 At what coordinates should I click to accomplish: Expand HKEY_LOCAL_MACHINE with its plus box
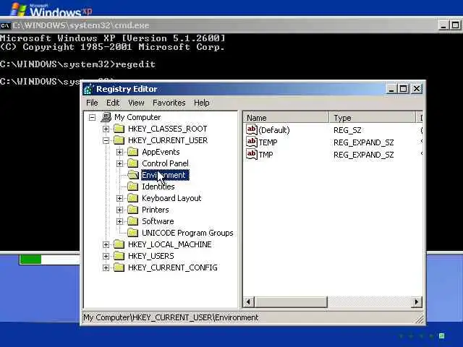click(106, 244)
